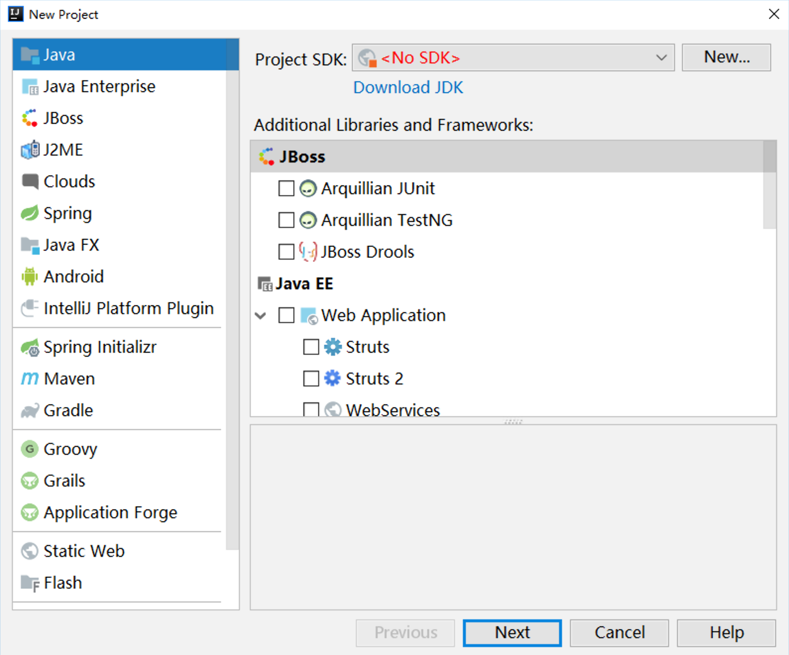Click the Static Web globe icon

[x=30, y=551]
